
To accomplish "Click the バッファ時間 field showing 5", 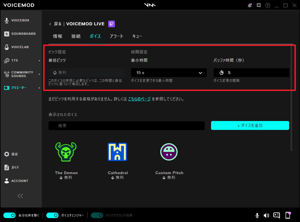I will [251, 73].
